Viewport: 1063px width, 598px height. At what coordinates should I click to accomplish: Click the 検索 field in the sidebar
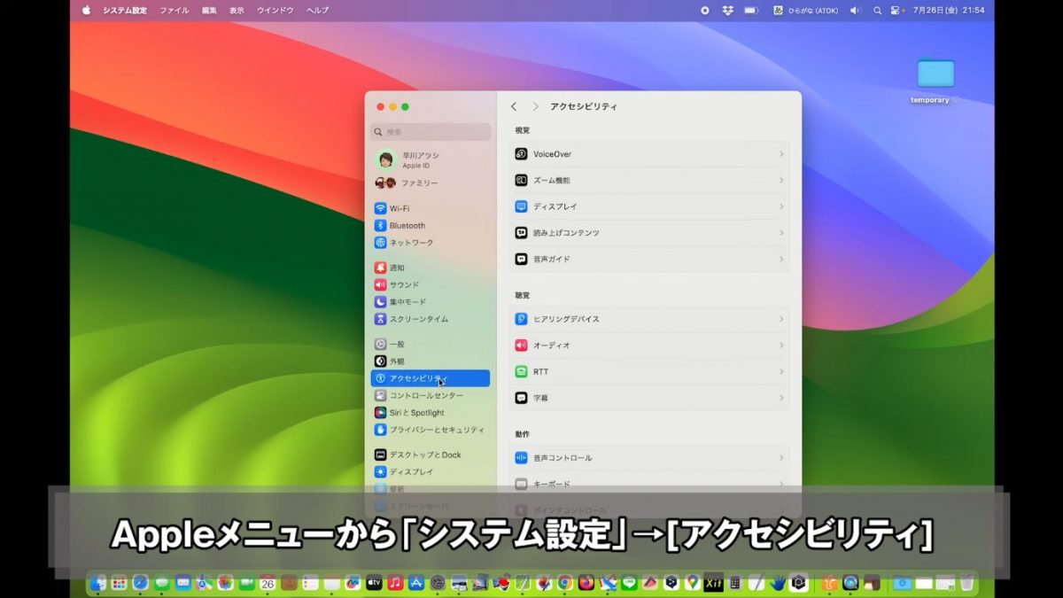pyautogui.click(x=431, y=132)
